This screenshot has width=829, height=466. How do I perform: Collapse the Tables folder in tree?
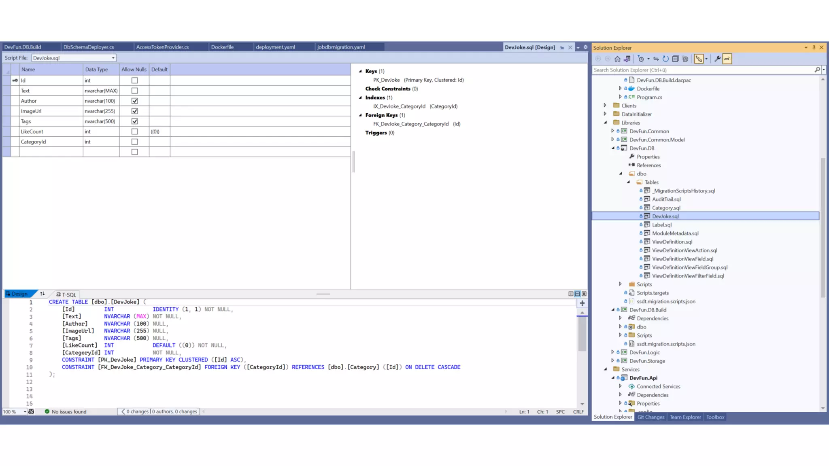click(x=629, y=182)
